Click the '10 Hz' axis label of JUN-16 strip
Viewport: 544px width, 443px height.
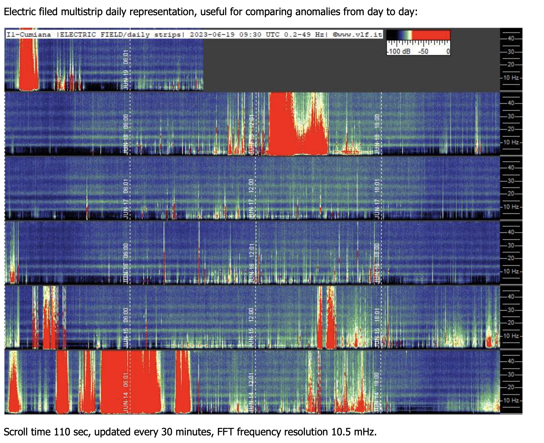(x=511, y=271)
